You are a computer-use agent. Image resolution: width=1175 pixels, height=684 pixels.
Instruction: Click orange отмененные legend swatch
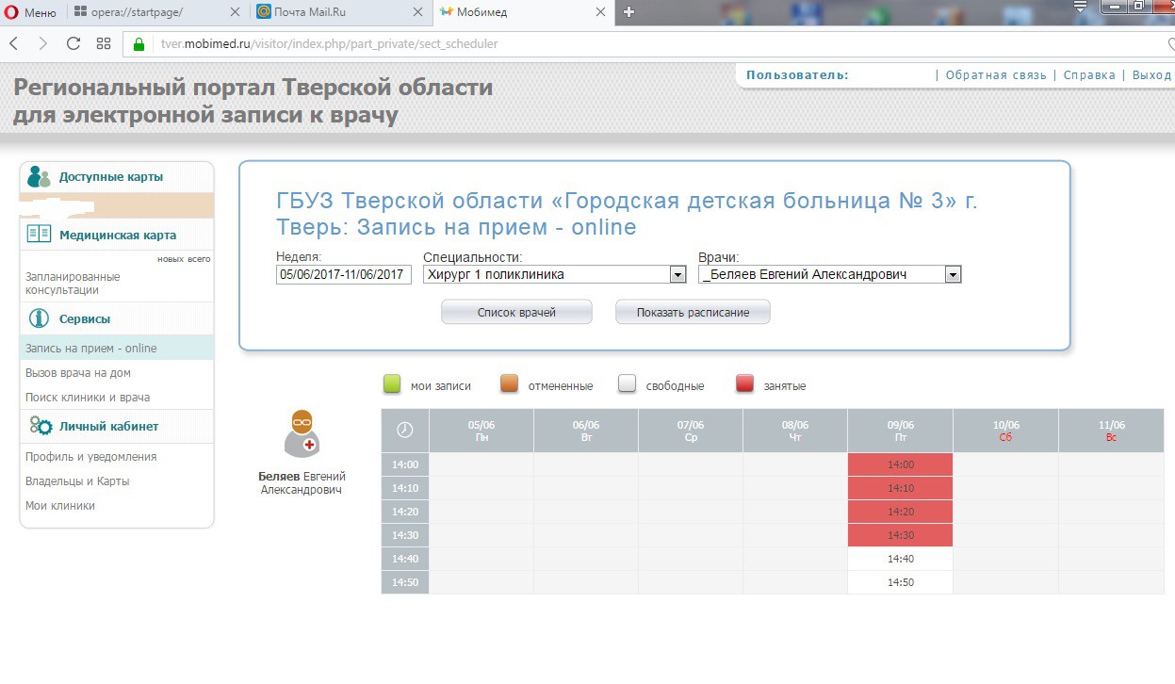pyautogui.click(x=510, y=384)
